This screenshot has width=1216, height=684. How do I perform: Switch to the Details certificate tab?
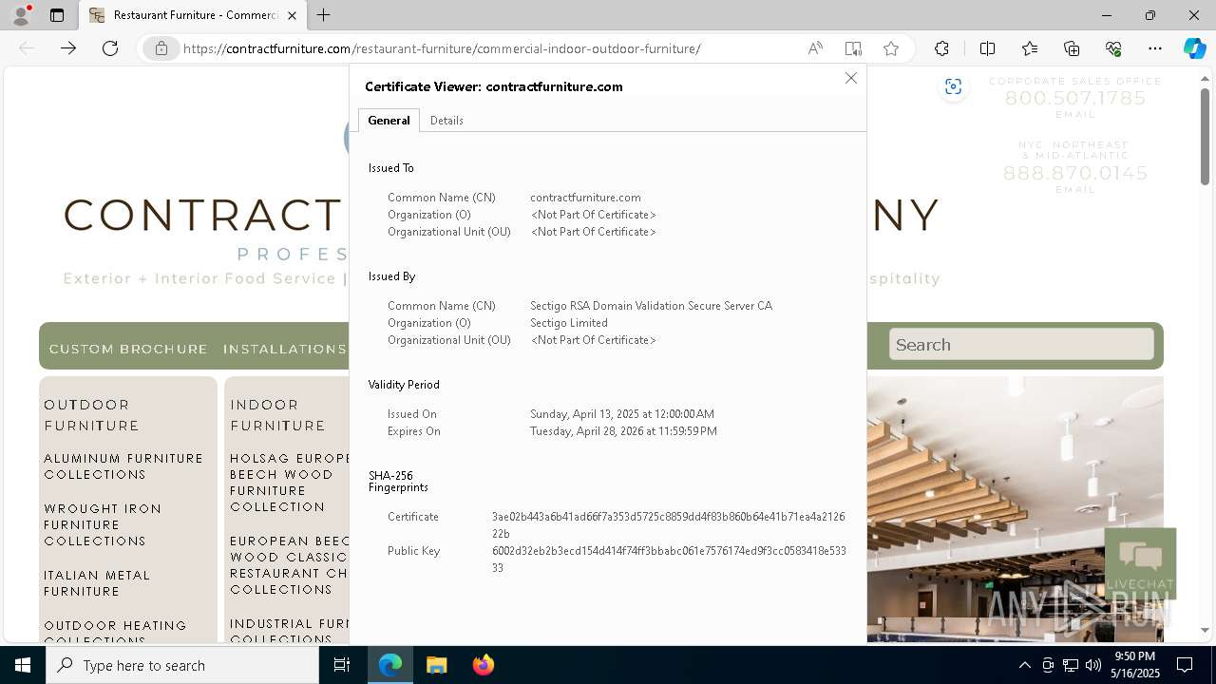coord(446,121)
